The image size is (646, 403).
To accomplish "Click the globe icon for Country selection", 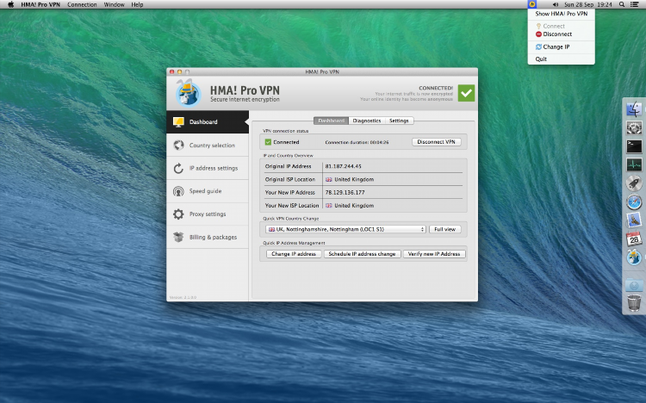I will (178, 145).
